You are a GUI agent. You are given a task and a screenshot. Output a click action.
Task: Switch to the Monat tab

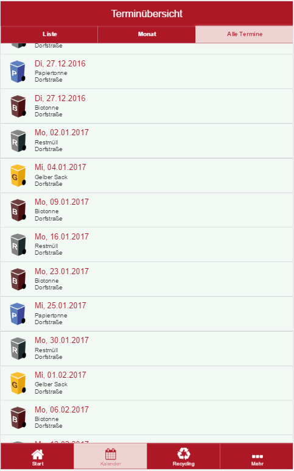coord(147,34)
